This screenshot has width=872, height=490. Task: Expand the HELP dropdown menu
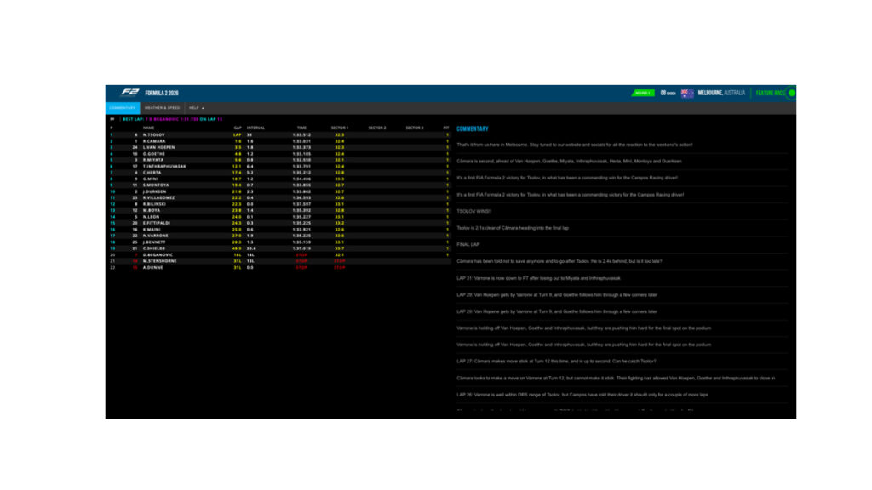point(198,108)
